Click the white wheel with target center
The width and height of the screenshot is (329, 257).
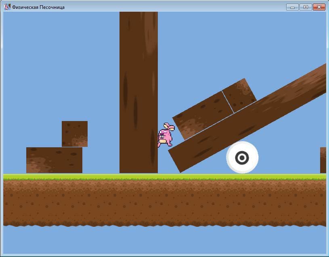coord(242,157)
